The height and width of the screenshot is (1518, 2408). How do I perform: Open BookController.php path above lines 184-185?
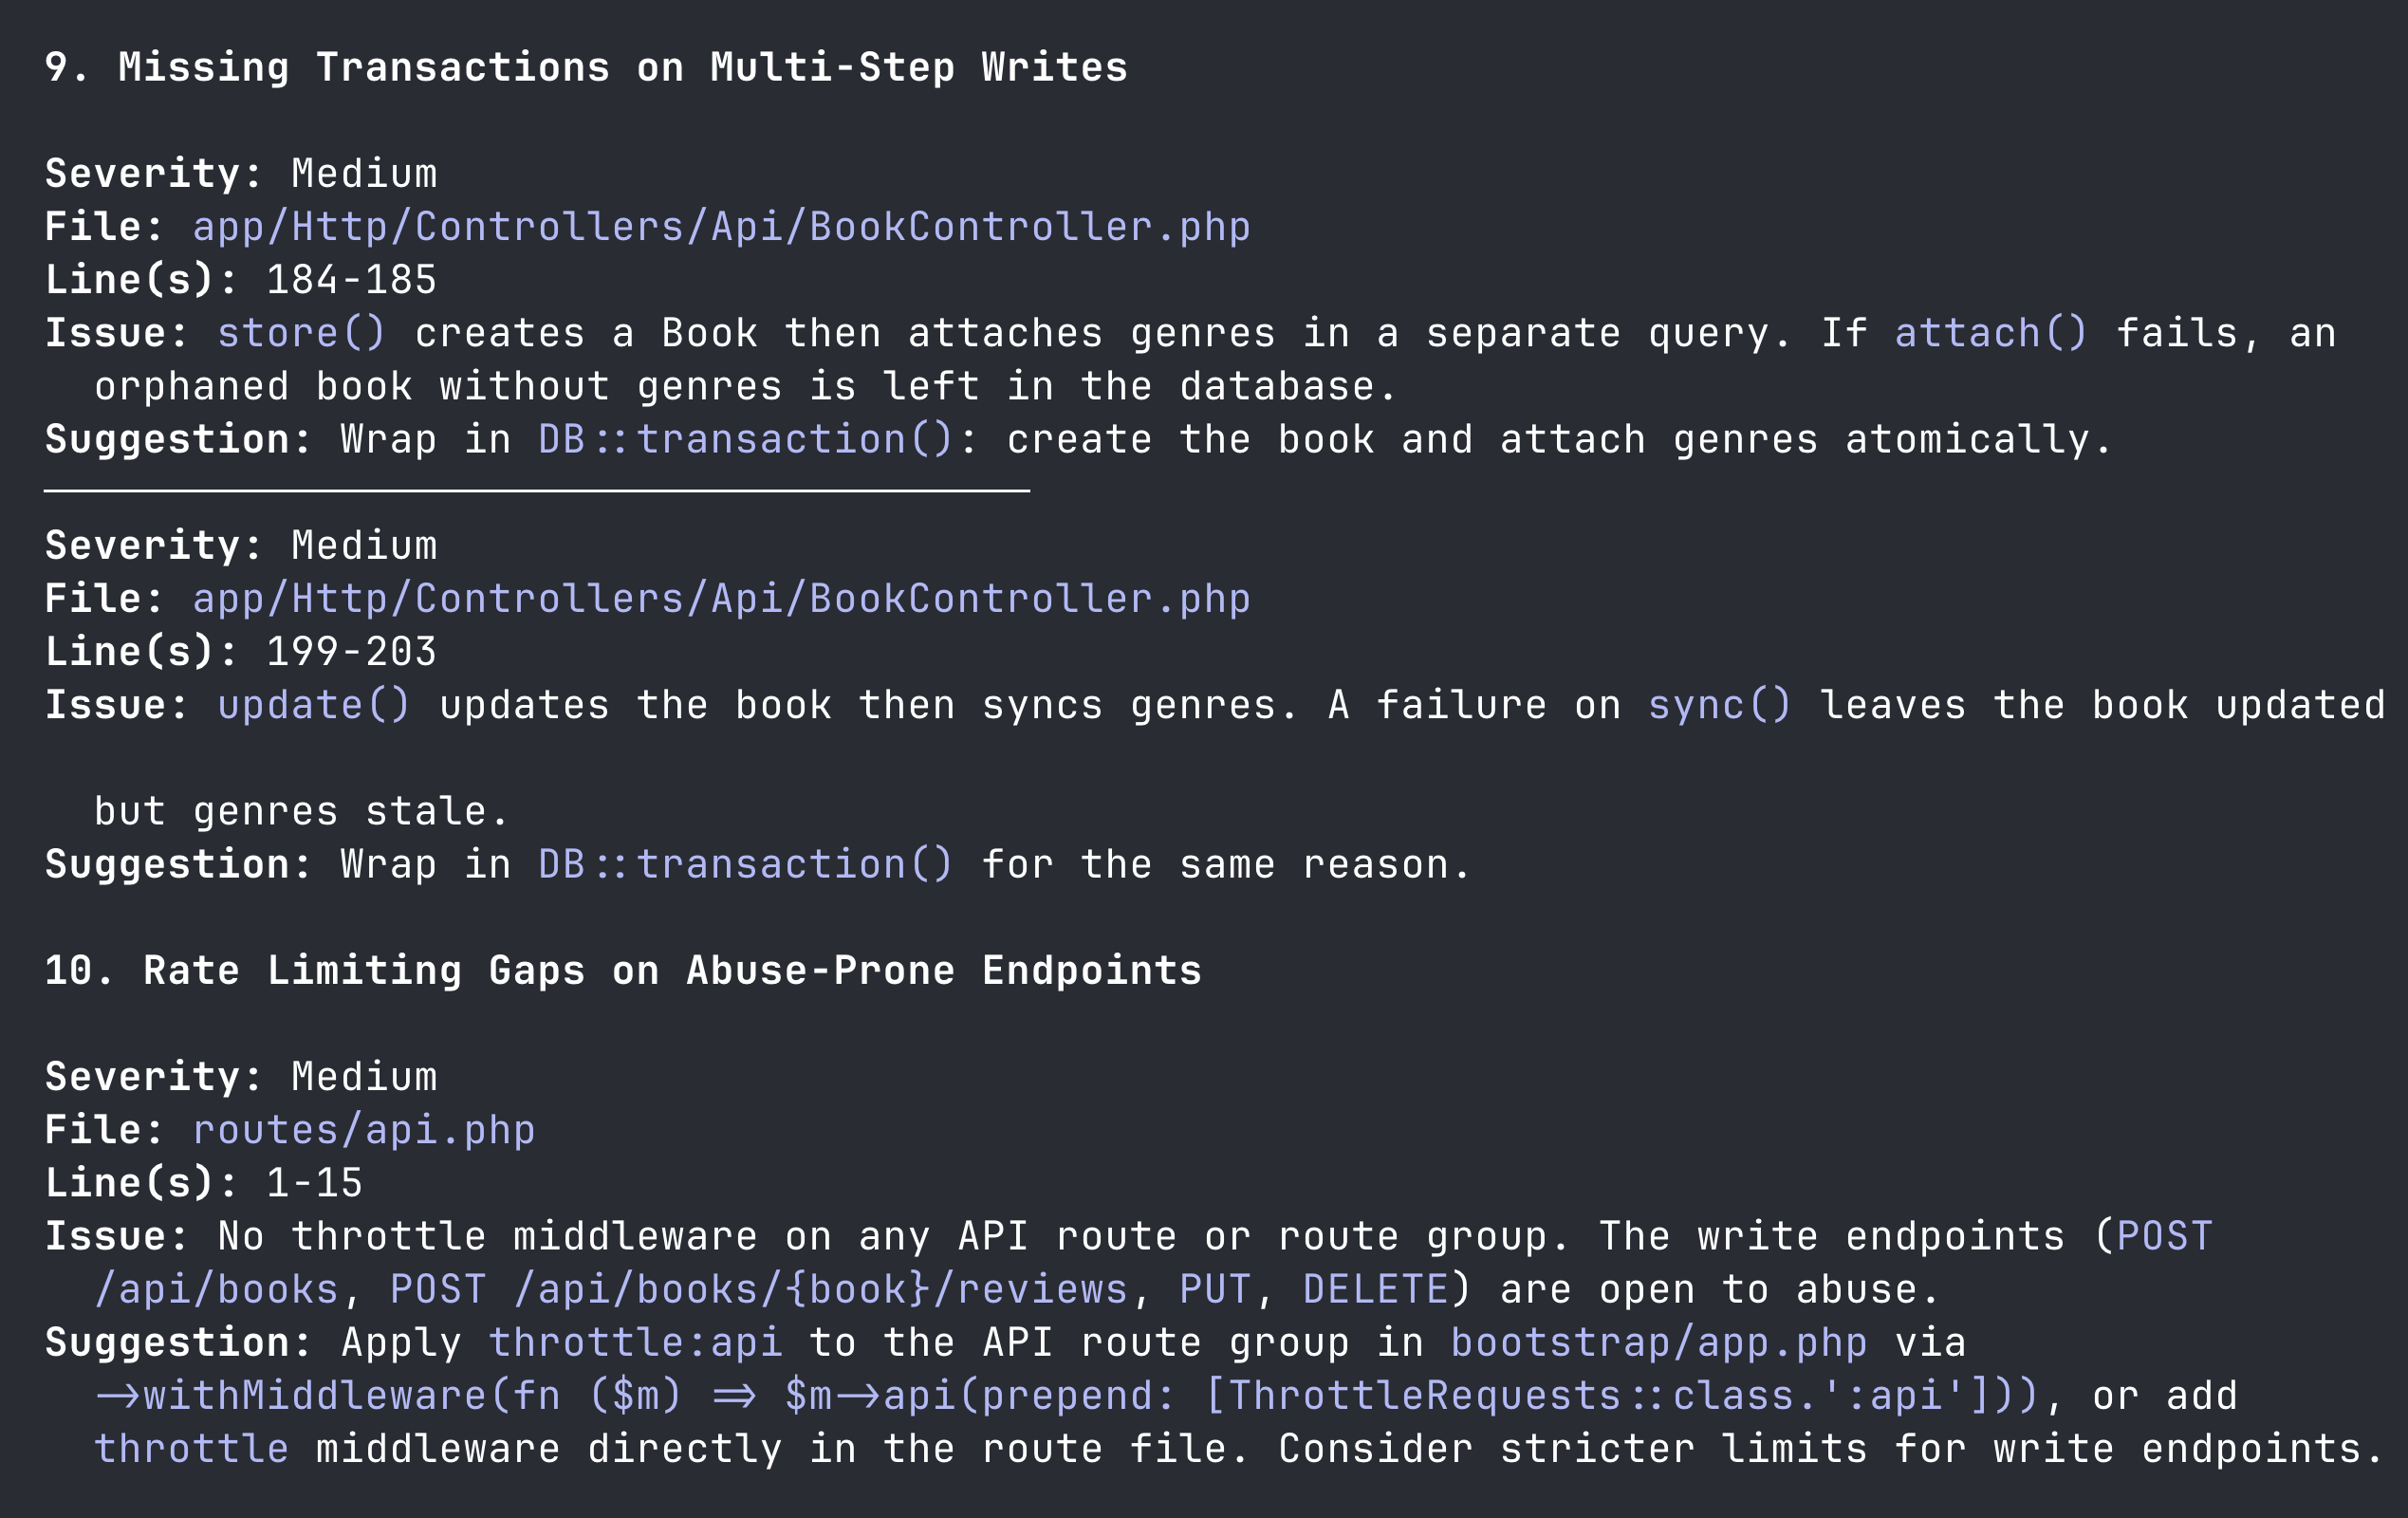pos(721,227)
